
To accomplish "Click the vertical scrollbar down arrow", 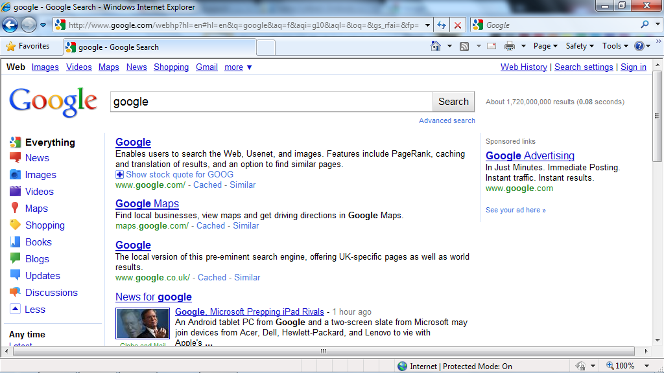I will pyautogui.click(x=658, y=341).
